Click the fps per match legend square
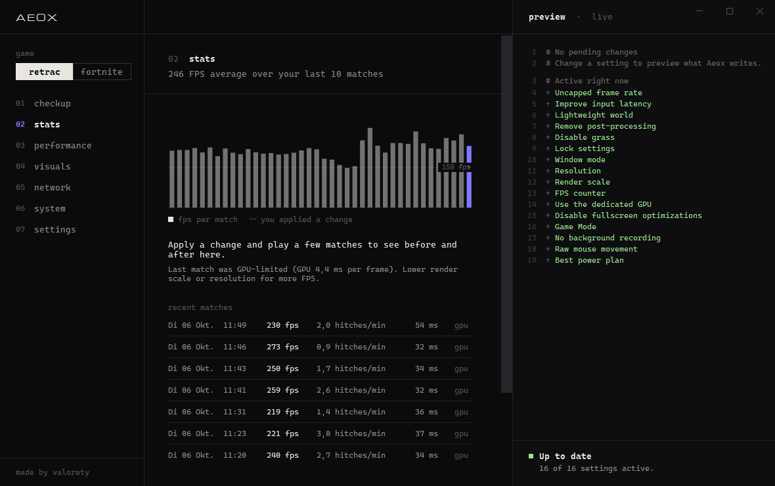 171,219
